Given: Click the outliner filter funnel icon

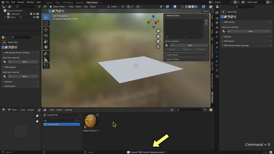Looking at the screenshot, I should tap(39, 7).
